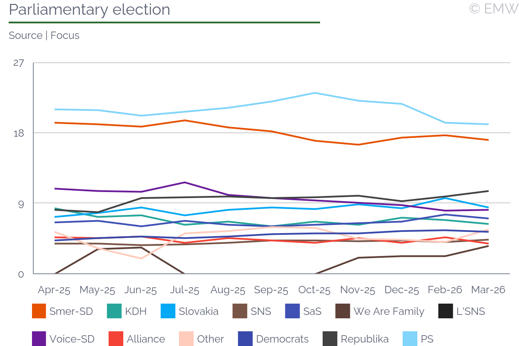
Task: Click the Democrats legend color square
Action: [245, 339]
